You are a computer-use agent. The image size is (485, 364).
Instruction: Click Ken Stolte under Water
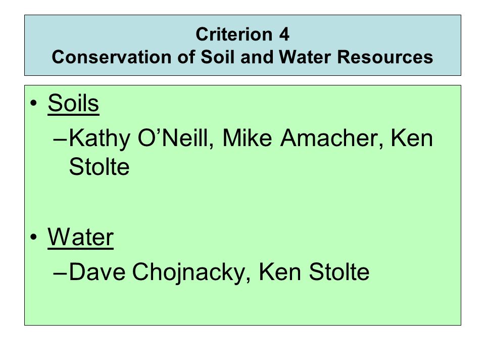tap(314, 272)
